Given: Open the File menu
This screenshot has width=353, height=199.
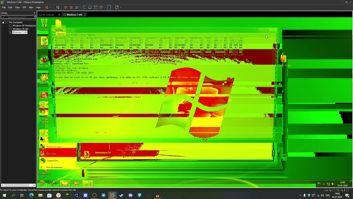Looking at the screenshot, I should click(x=4, y=7).
